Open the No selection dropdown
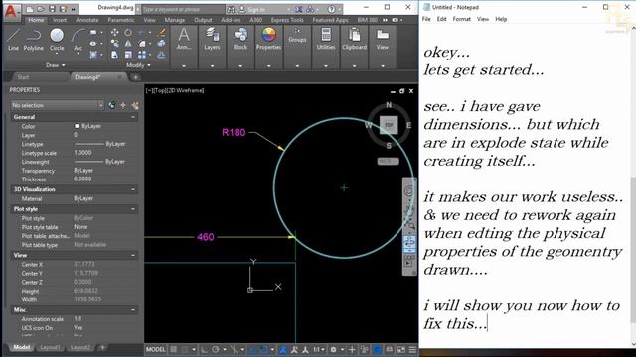 tap(58, 105)
